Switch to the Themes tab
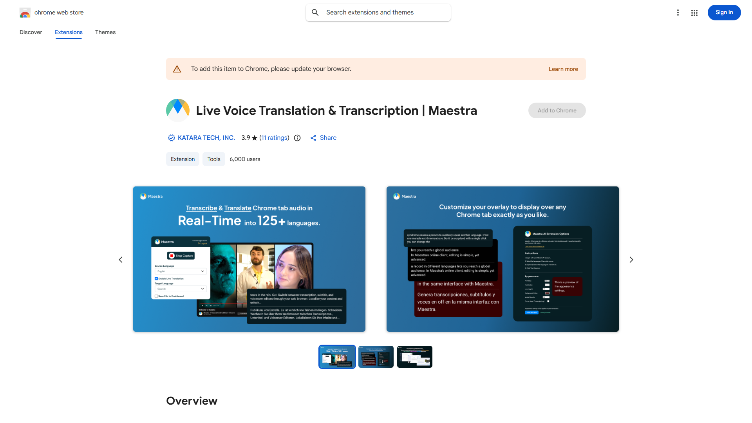This screenshot has height=423, width=752. tap(105, 32)
